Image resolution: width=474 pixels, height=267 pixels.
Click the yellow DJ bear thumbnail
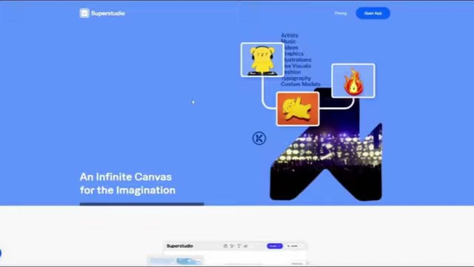coord(262,60)
